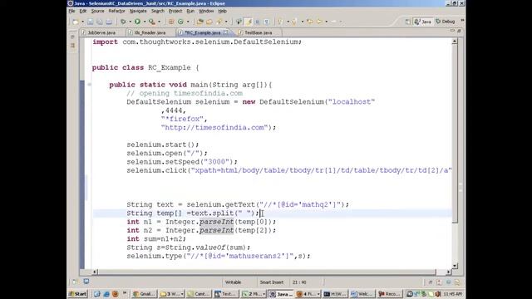The height and width of the screenshot is (299, 532).
Task: Click the '21 : 40' cursor position field
Action: pyautogui.click(x=299, y=282)
